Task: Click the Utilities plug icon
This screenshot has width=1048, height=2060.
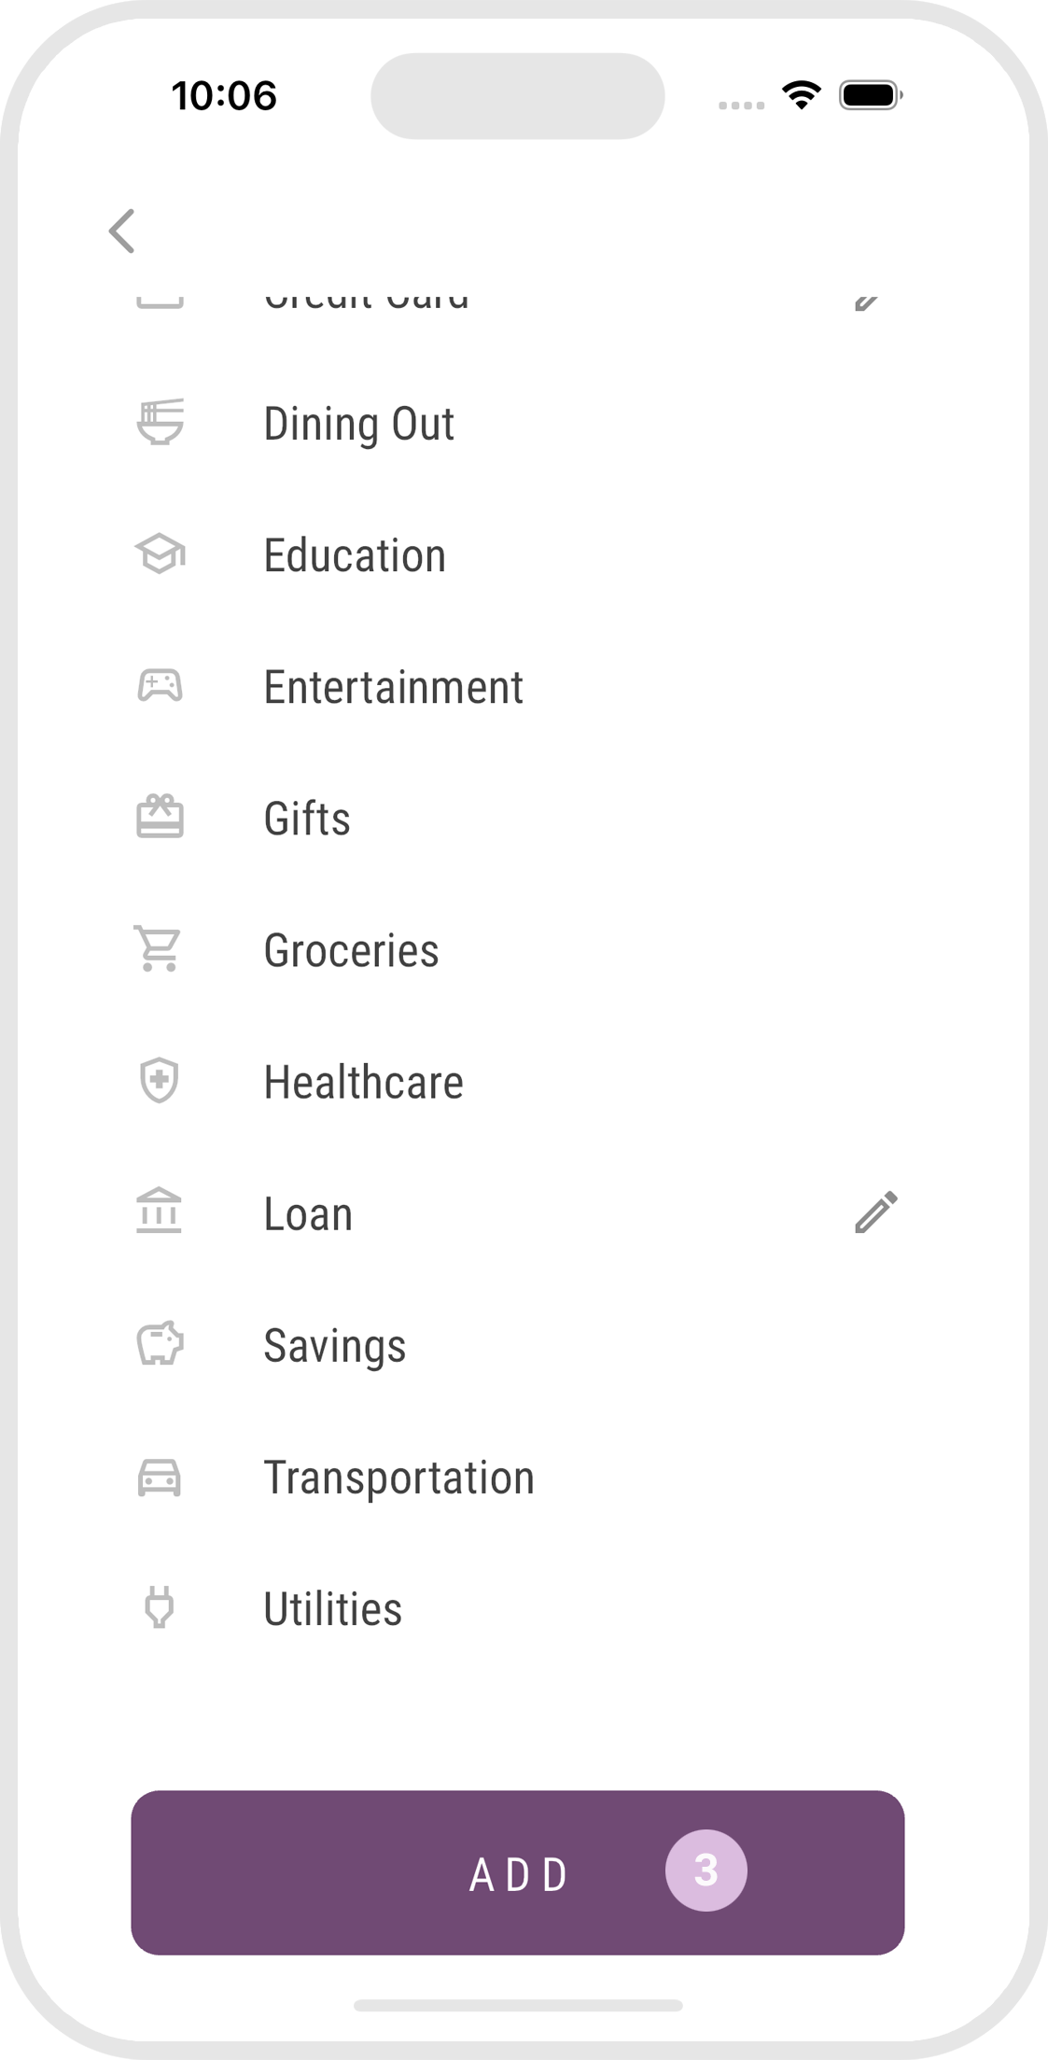Action: pos(160,1608)
